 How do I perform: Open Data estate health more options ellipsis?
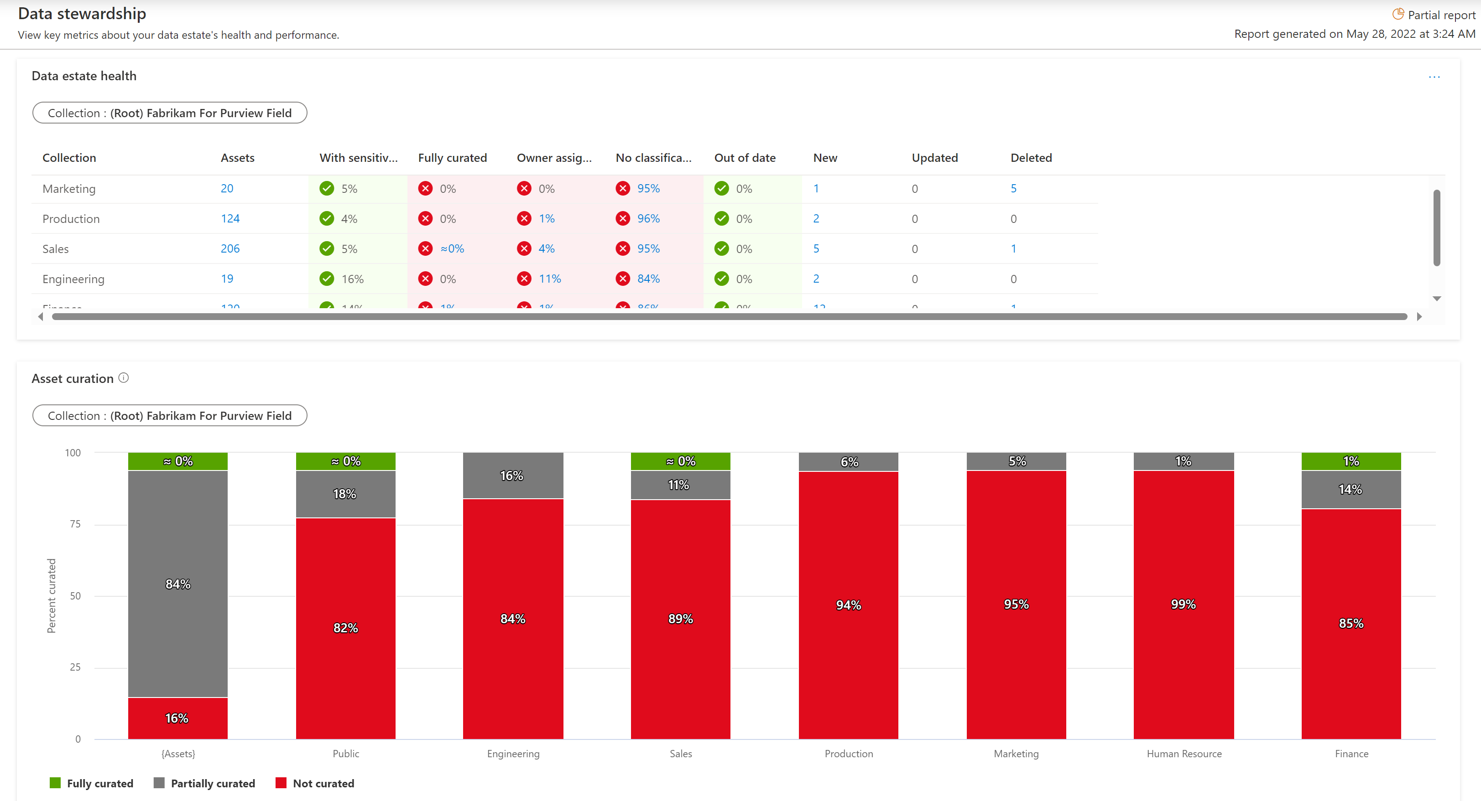(x=1434, y=77)
